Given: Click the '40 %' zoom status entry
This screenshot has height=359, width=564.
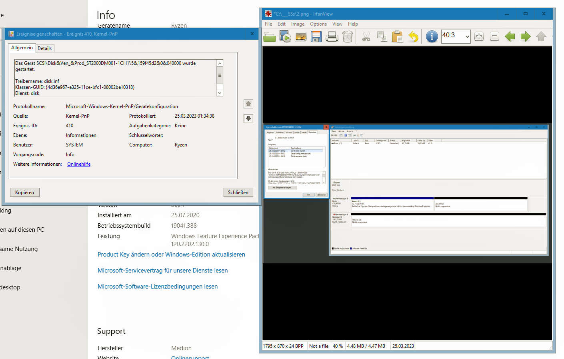Looking at the screenshot, I should coord(338,346).
